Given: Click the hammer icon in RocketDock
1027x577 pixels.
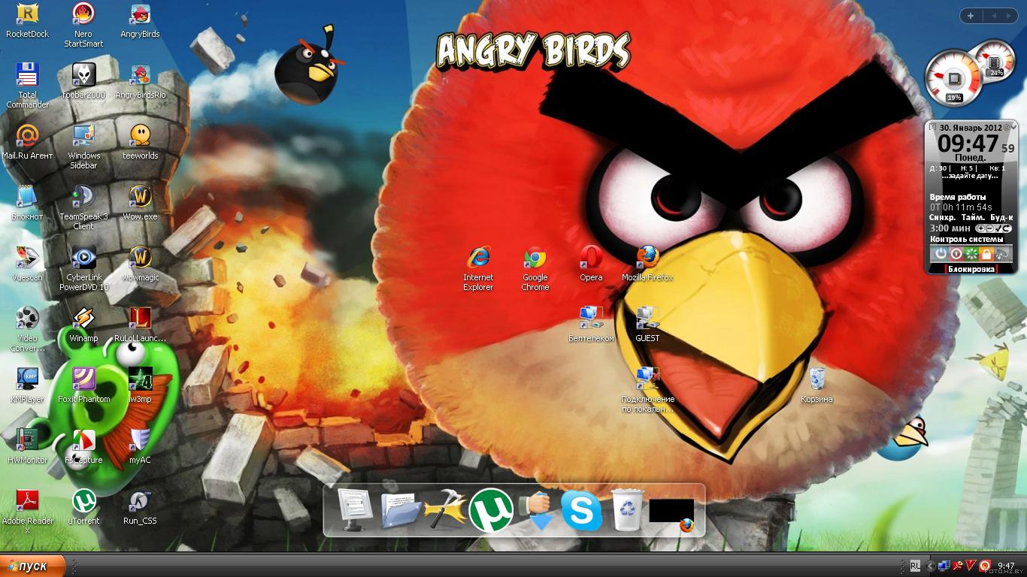Looking at the screenshot, I should [446, 509].
